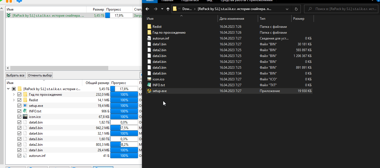This screenshot has height=168, width=380.
Task: Open the Главная ribbon tab in Explorer
Action: (x=167, y=1)
